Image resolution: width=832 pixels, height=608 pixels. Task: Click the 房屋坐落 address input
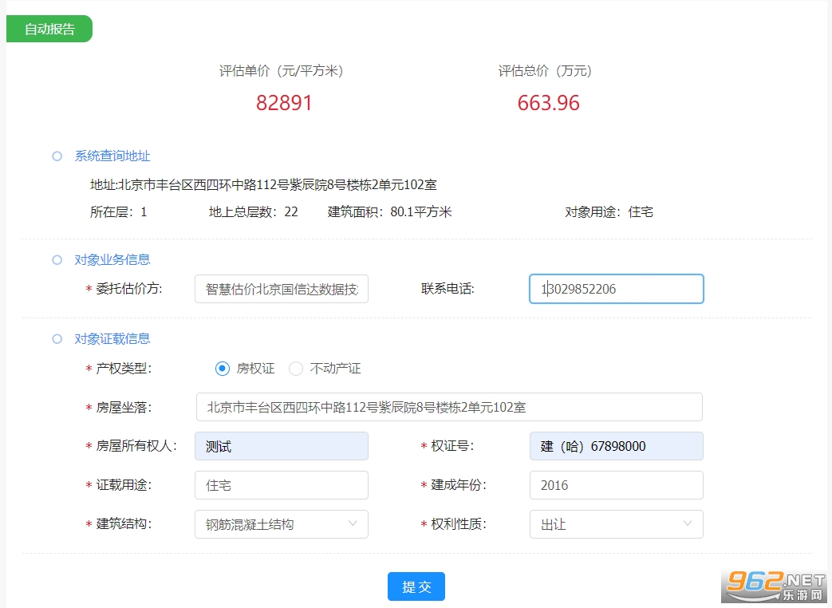point(448,407)
